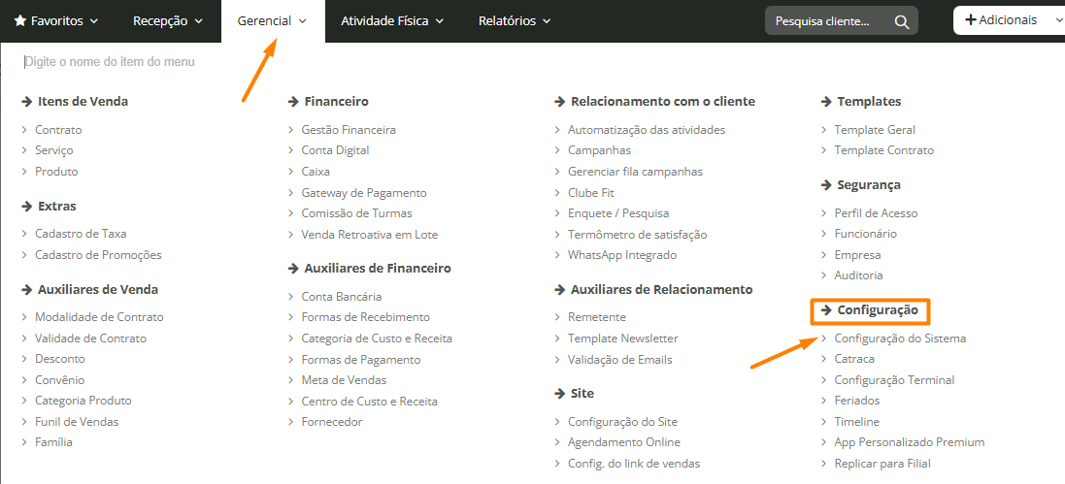Screen dimensions: 1065x484
Task: Open Configuração Terminal
Action: (894, 380)
